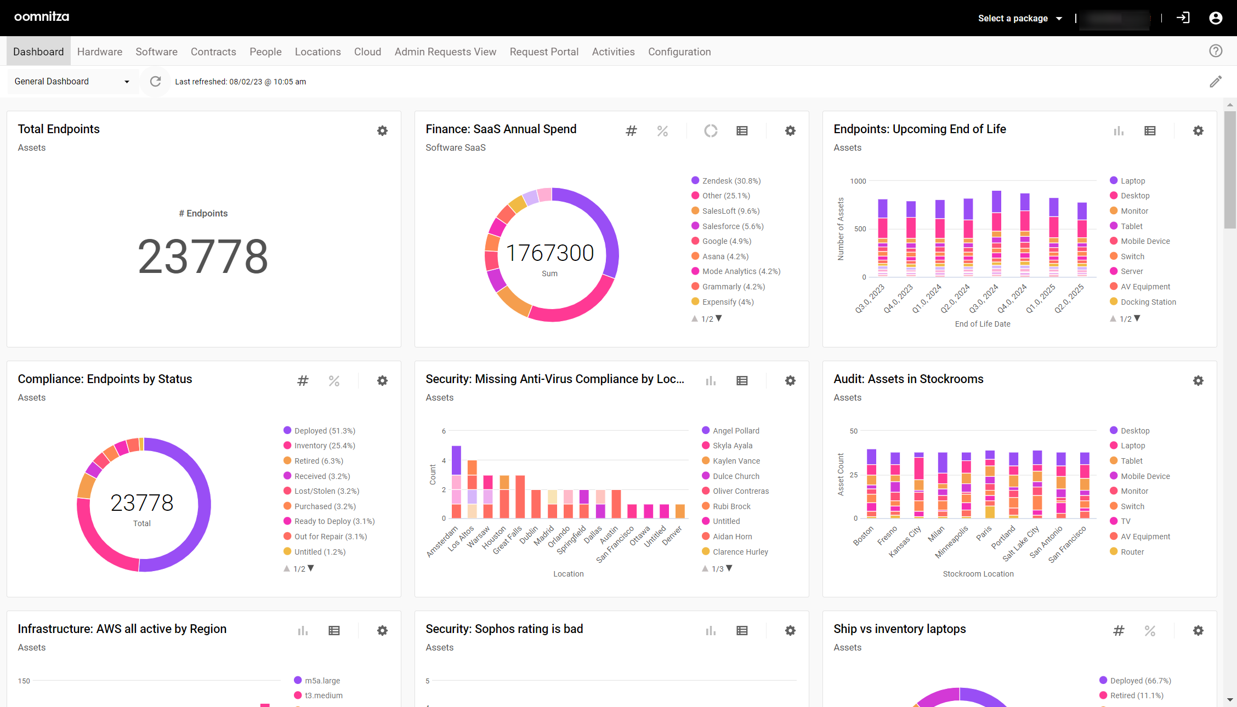
Task: Toggle percent display on Endpoints by Status
Action: pyautogui.click(x=334, y=381)
